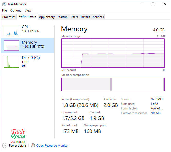Click inside the Memory usage graph
This screenshot has width=171, height=152.
click(x=113, y=53)
